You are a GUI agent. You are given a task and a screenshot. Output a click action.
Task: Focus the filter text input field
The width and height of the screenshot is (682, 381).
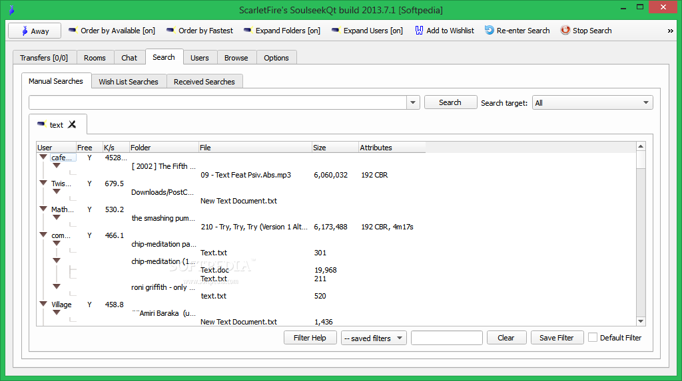pos(447,338)
